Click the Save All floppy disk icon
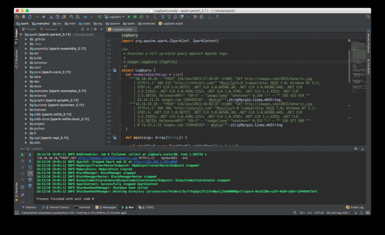This screenshot has height=235, width=385. pos(23,17)
